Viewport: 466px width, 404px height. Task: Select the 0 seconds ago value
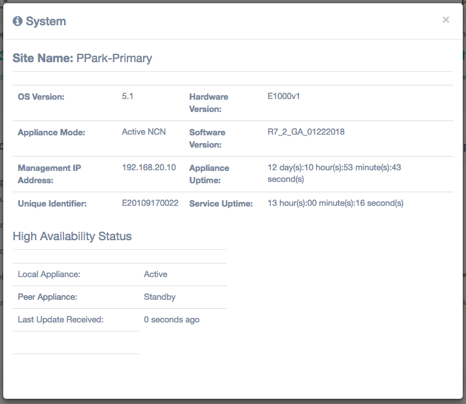point(172,320)
